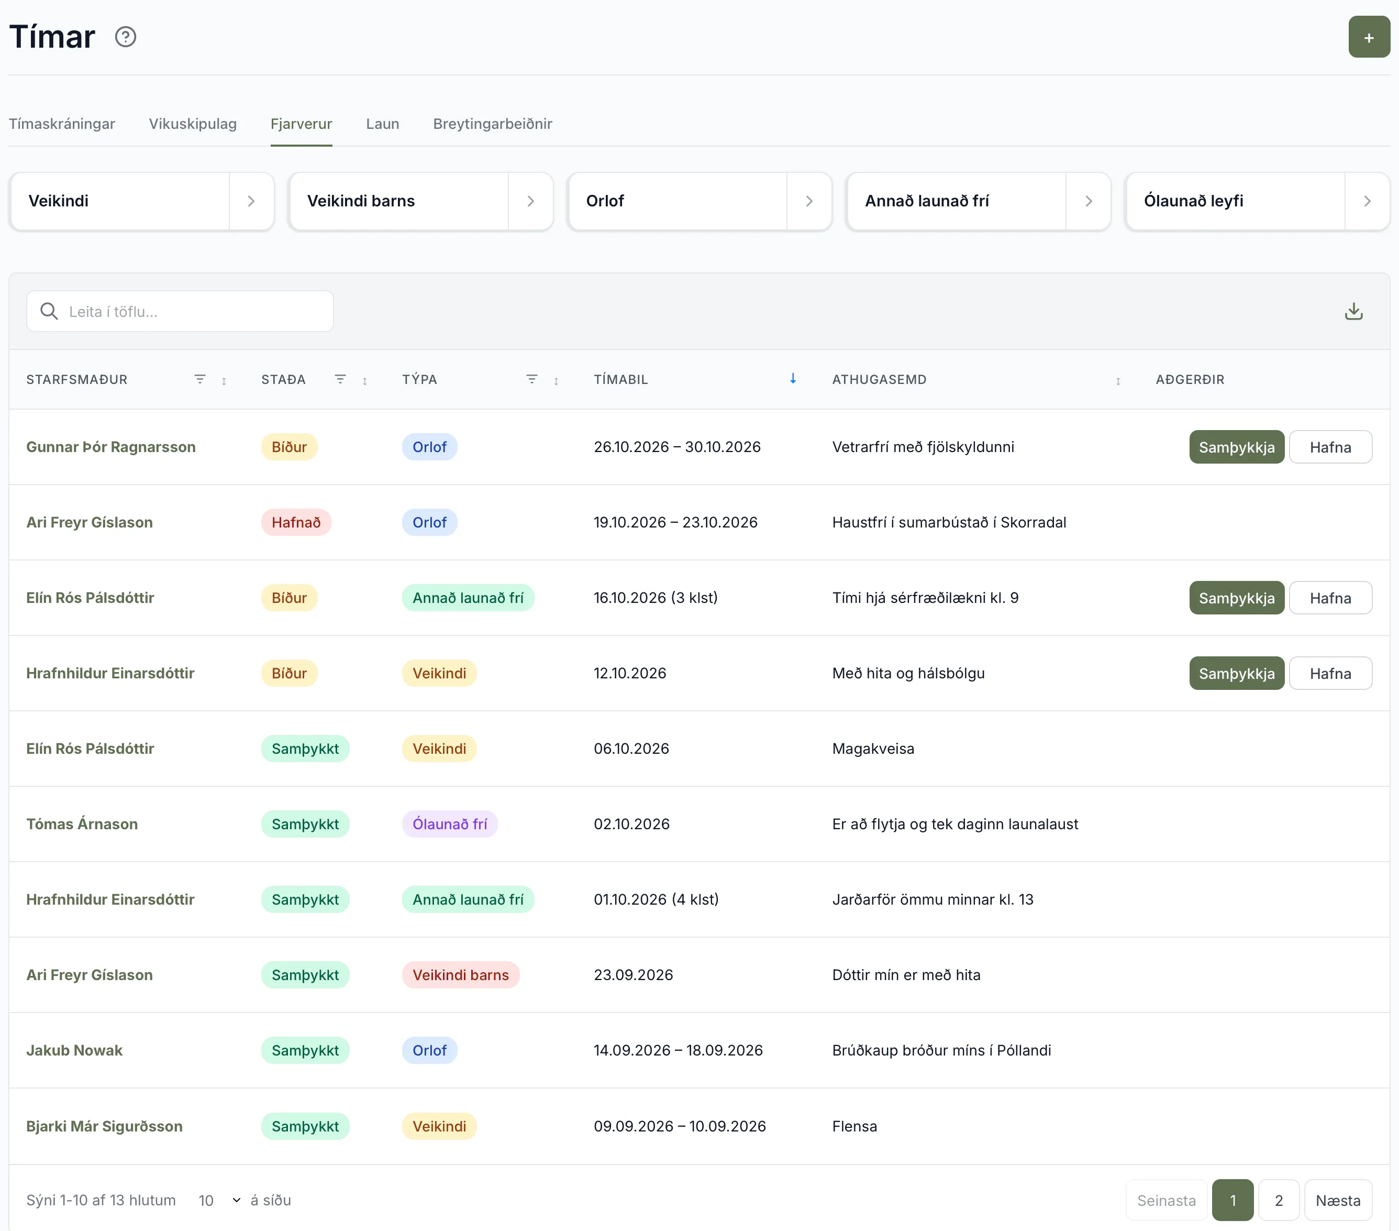The image size is (1399, 1231).
Task: Toggle the Tímabil descending sort arrow
Action: point(793,379)
